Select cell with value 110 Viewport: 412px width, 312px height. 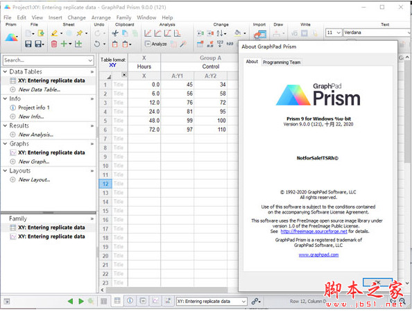click(x=210, y=130)
